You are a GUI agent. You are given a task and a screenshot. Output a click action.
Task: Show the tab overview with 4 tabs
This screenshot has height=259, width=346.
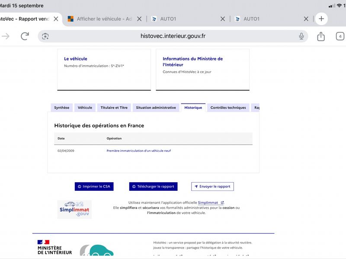pyautogui.click(x=340, y=36)
